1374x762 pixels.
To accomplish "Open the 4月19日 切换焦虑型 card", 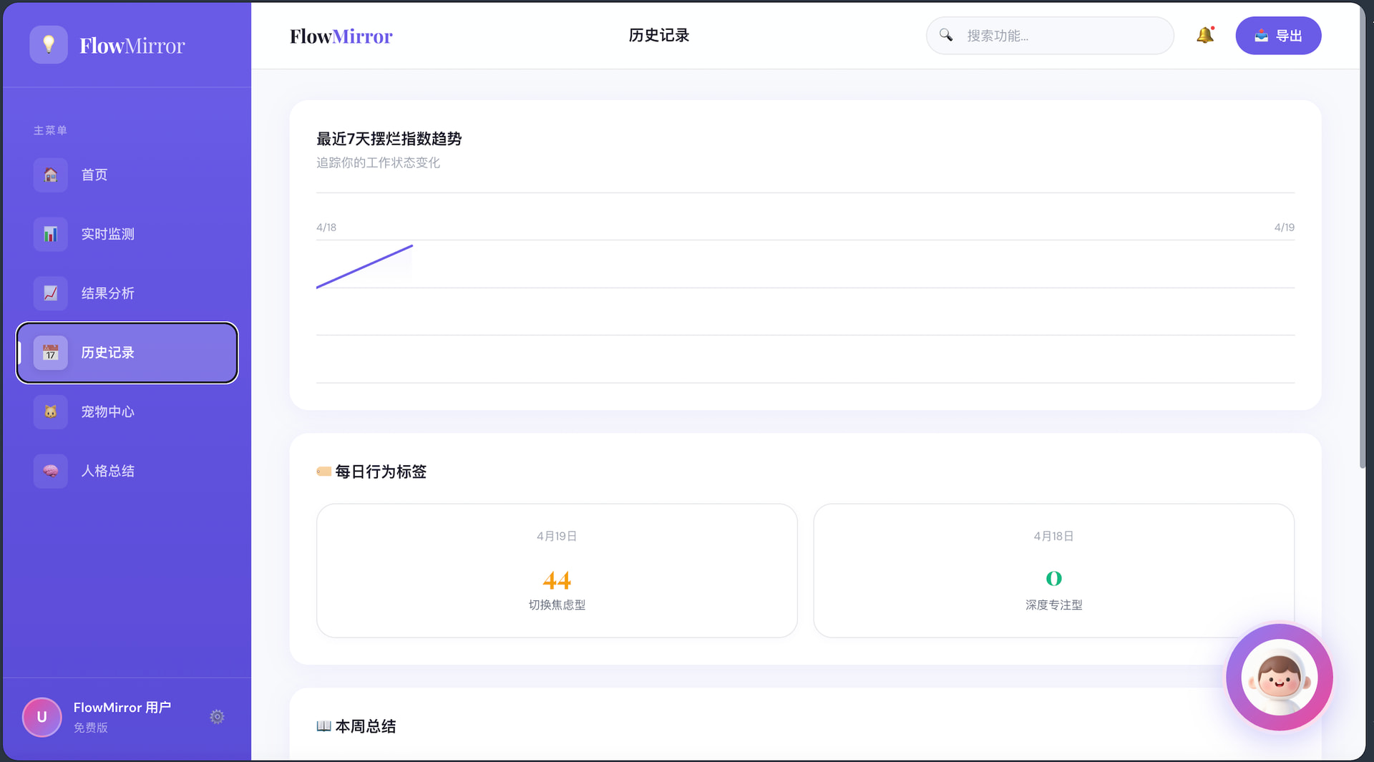I will click(557, 570).
